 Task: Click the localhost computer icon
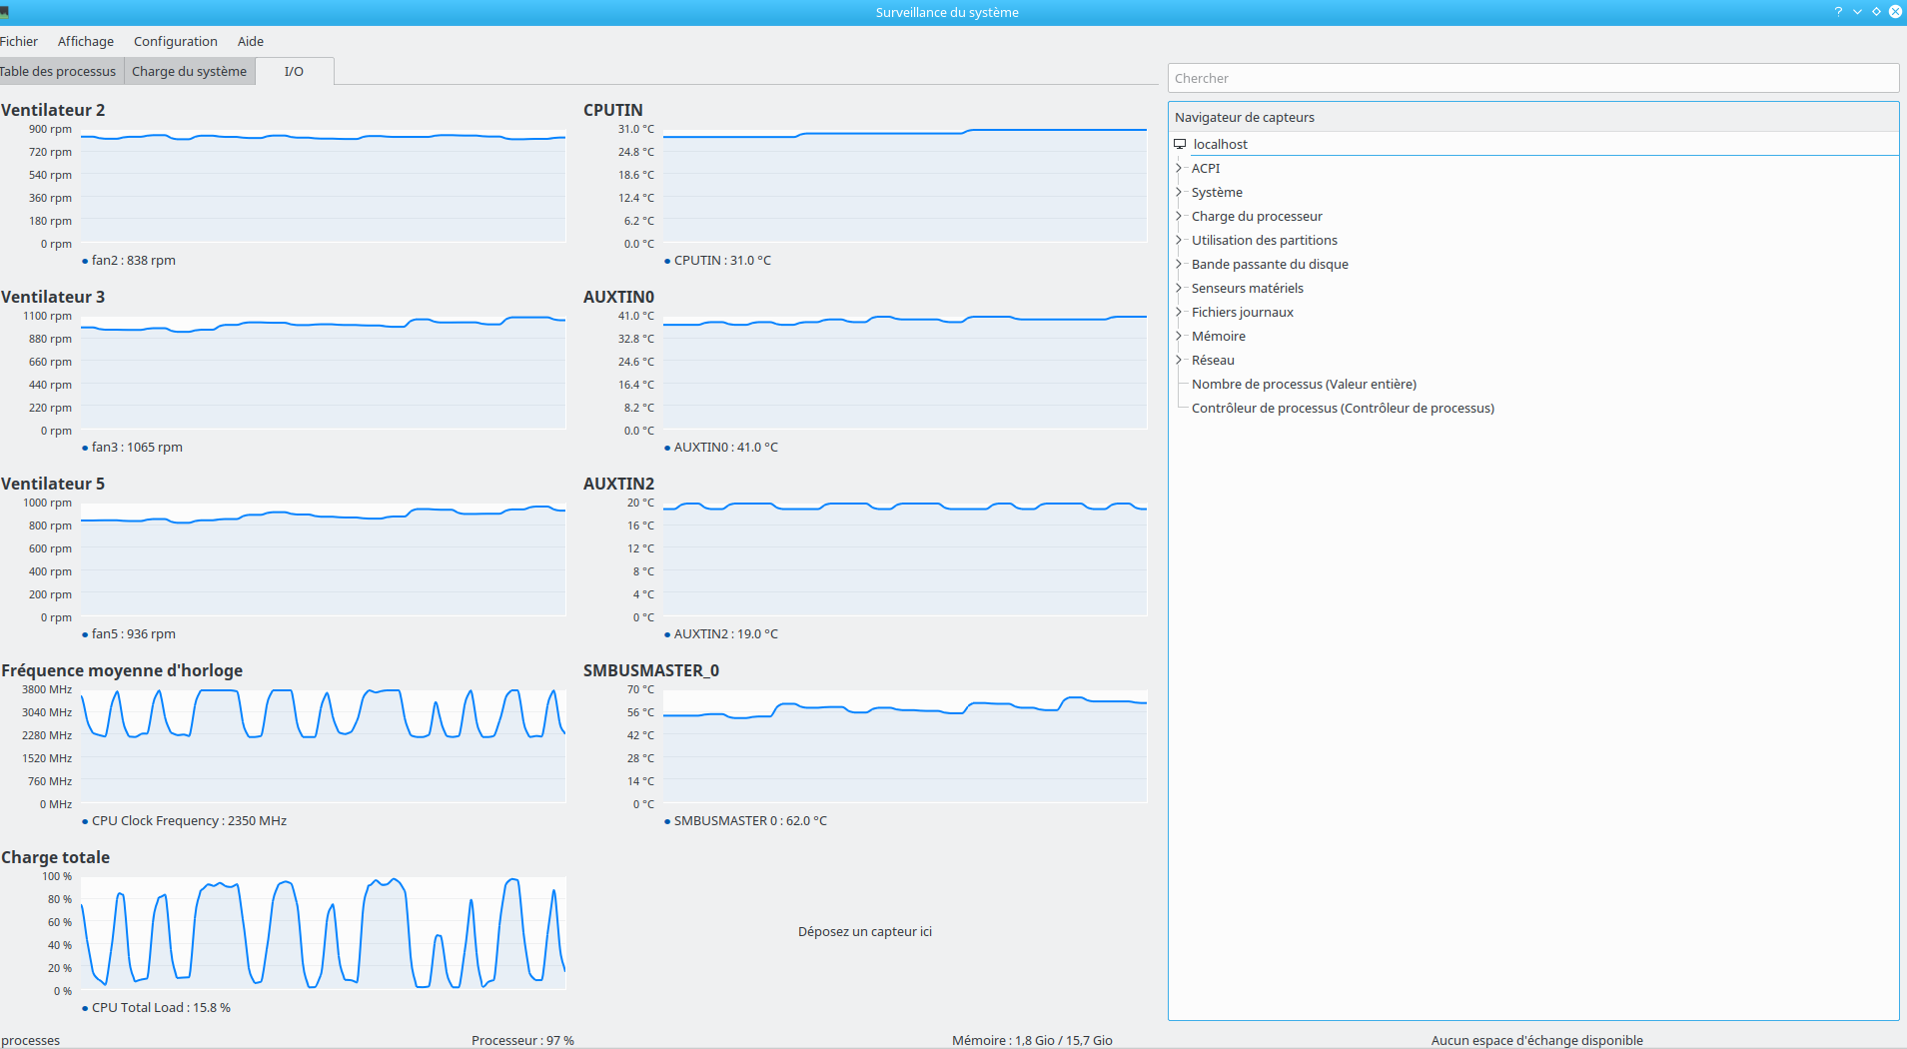pos(1180,144)
